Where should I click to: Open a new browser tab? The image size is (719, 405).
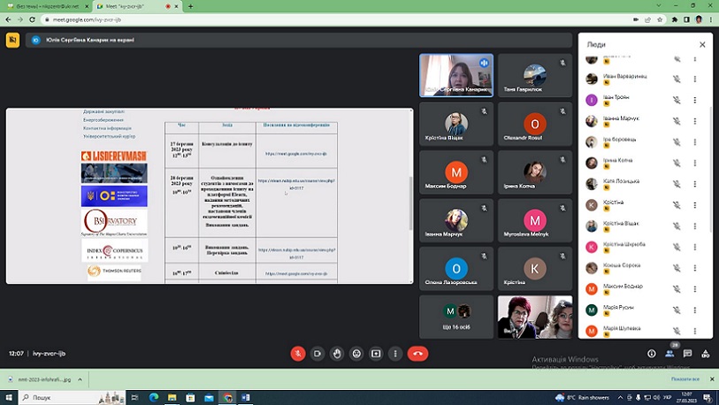(190, 6)
